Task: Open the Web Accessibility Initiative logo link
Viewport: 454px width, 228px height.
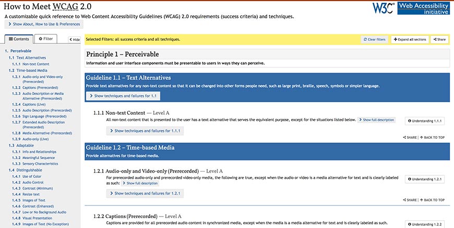Action: [x=424, y=8]
